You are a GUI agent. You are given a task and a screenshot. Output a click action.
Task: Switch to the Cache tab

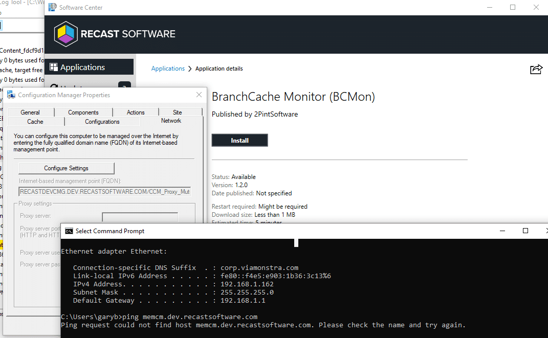pos(35,122)
